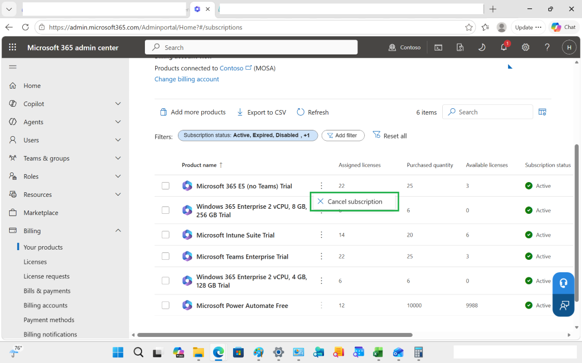
Task: Open more actions for Microsoft Teams Enterprise Trial
Action: pyautogui.click(x=322, y=256)
